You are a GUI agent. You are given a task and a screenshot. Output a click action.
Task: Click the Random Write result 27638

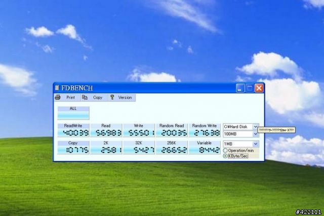coord(207,133)
